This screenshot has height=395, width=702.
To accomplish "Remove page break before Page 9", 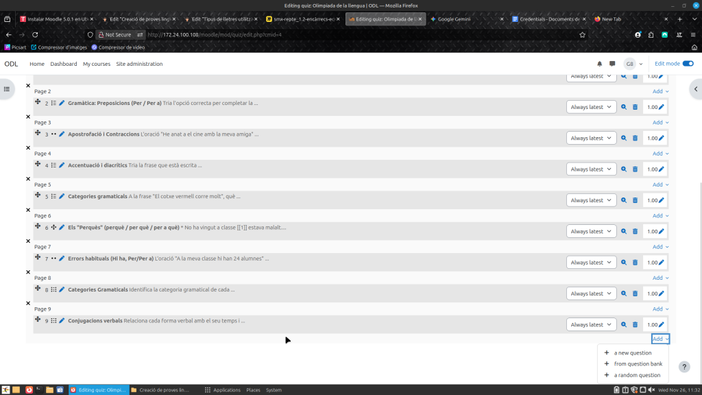I will (x=28, y=303).
